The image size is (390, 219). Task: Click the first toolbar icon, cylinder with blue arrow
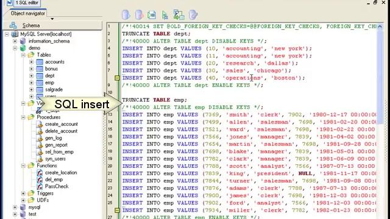click(x=126, y=15)
